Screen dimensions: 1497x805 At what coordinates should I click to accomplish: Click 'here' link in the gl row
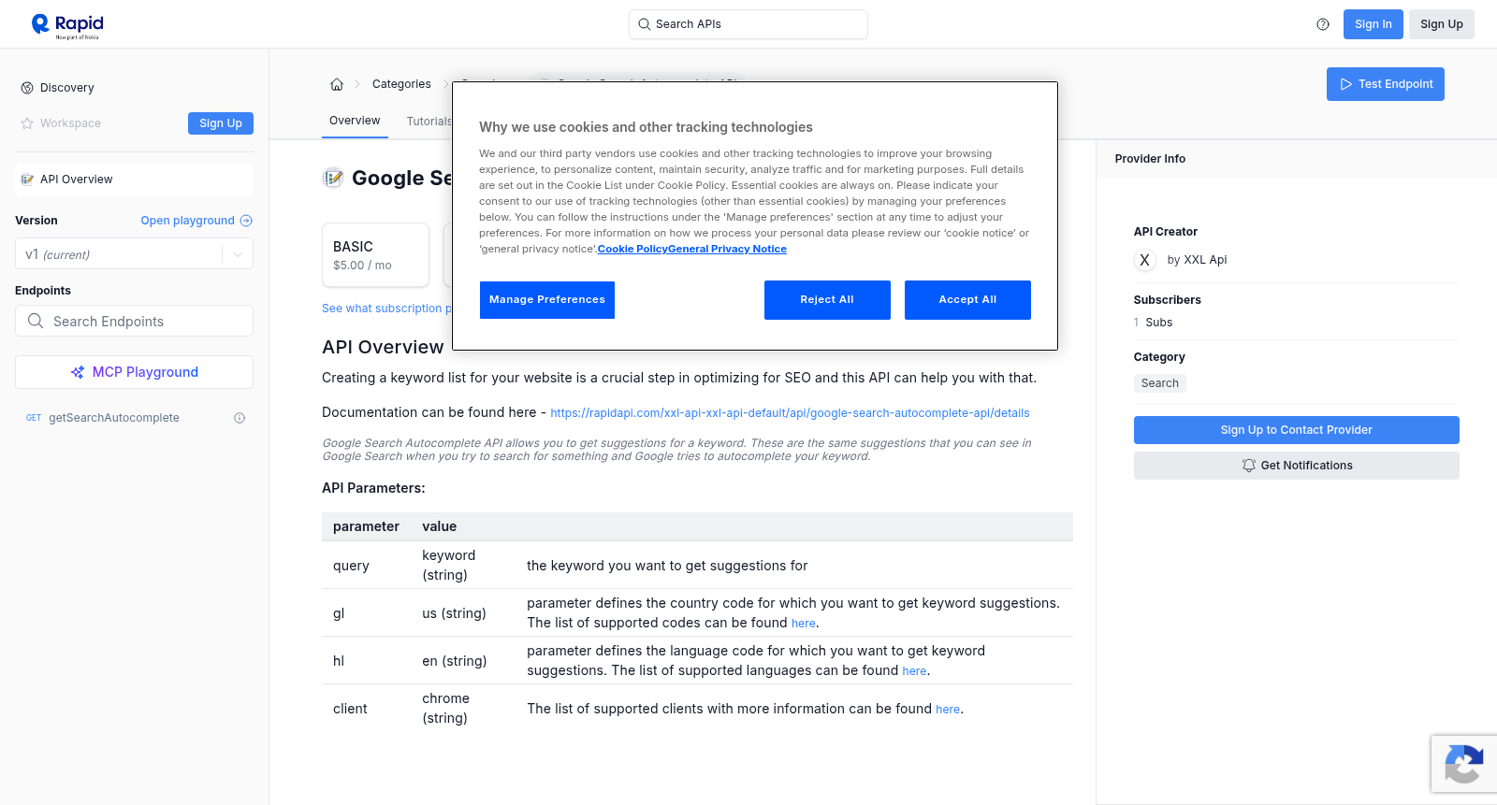[803, 624]
